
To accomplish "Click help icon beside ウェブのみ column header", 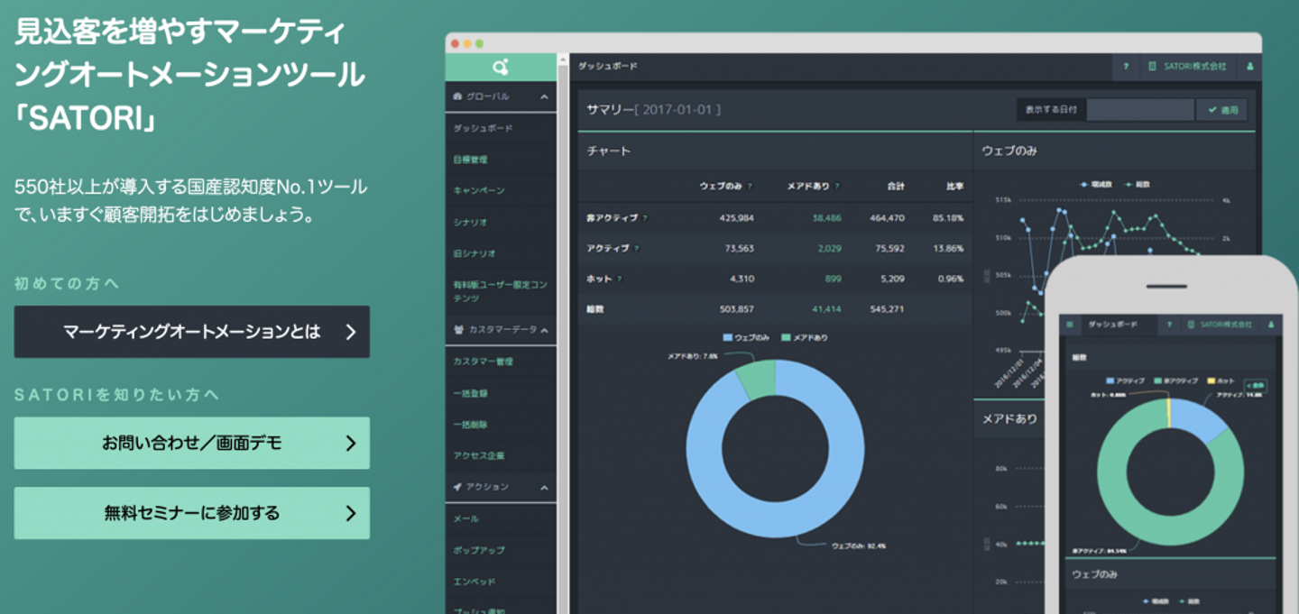I will coord(750,187).
